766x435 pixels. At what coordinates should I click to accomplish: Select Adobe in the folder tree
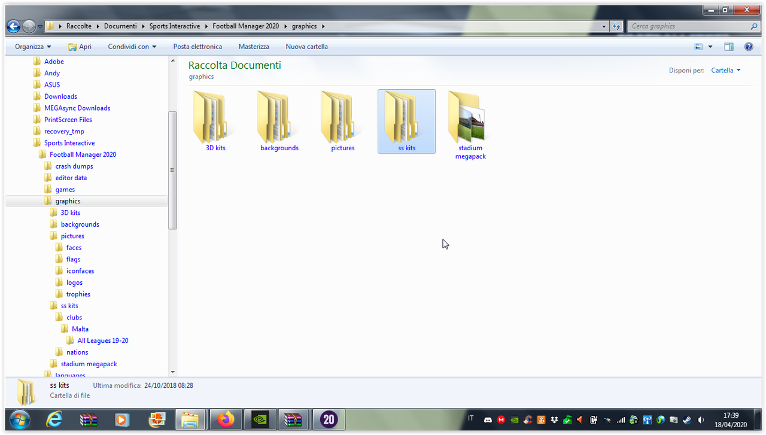pyautogui.click(x=54, y=62)
